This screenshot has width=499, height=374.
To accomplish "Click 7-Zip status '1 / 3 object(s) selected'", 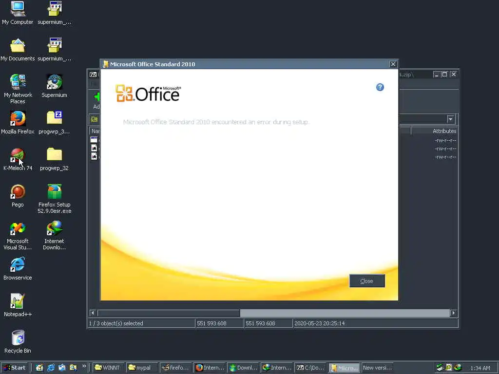I will pyautogui.click(x=116, y=323).
